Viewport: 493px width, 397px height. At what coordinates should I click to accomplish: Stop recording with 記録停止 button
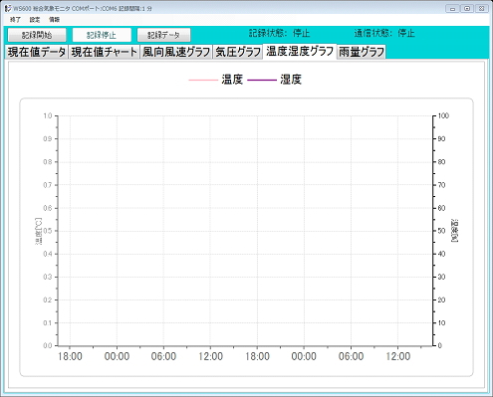[102, 35]
